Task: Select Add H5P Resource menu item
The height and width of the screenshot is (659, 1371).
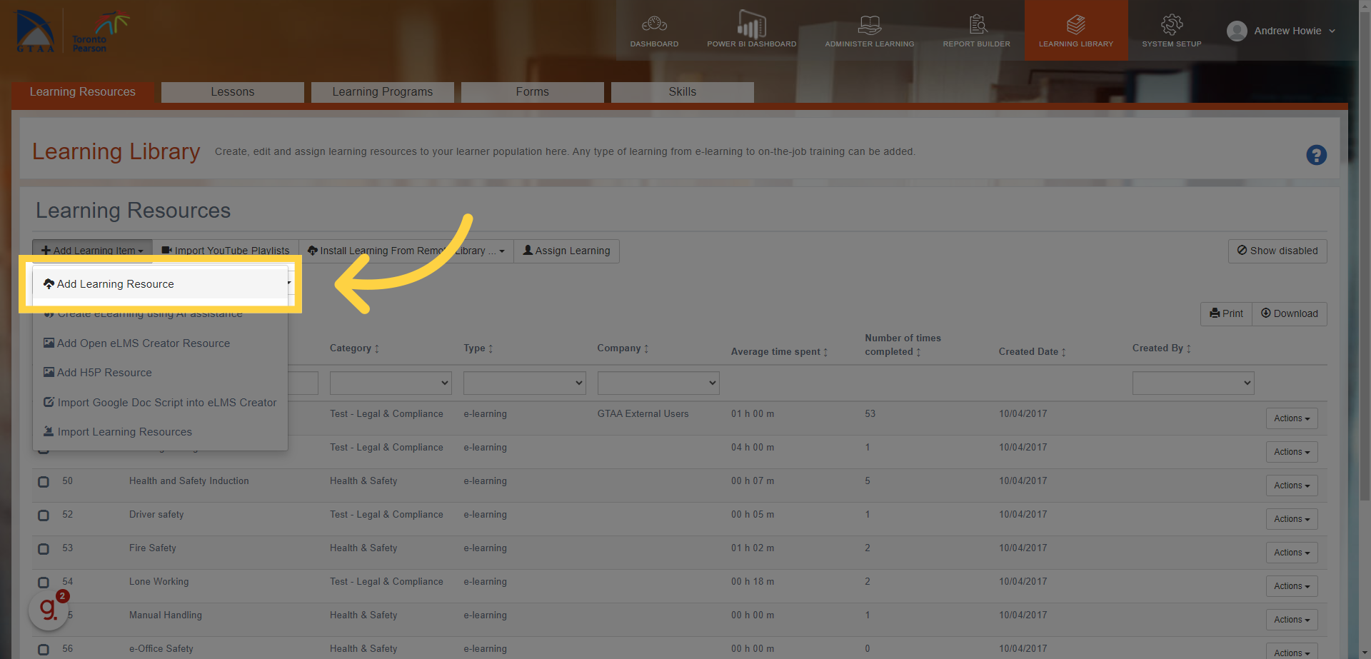Action: point(160,373)
